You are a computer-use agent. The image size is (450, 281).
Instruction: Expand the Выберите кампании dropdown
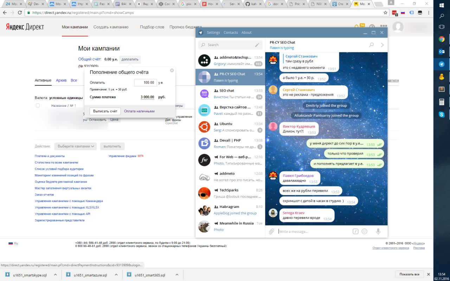point(75,146)
